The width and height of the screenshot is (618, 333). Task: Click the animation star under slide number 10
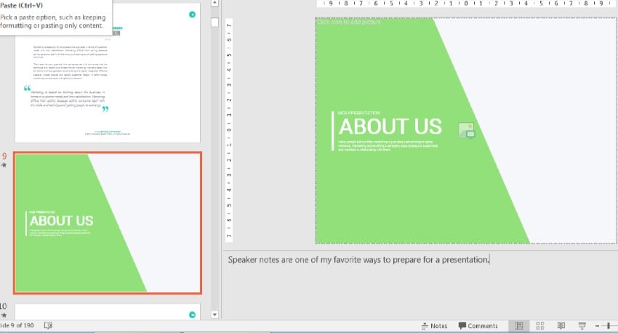point(4,315)
